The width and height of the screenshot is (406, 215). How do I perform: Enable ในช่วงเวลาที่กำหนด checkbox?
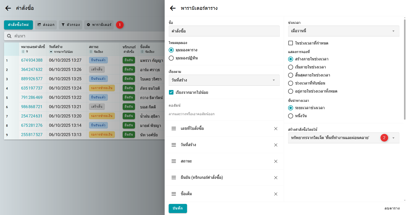pyautogui.click(x=291, y=43)
